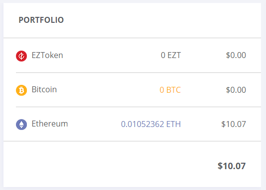Select the Bitcoin asset name
Screen dimensions: 266x190
click(44, 89)
